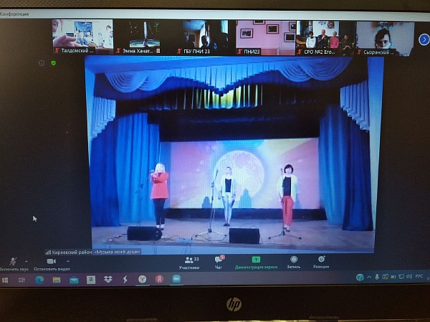The height and width of the screenshot is (322, 430).
Task: Open the Amazon app on taskbar
Action: tap(91, 280)
